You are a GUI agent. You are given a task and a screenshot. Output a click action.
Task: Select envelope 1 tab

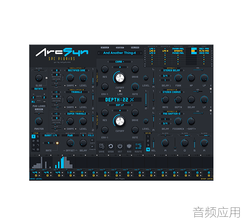pos(148,137)
